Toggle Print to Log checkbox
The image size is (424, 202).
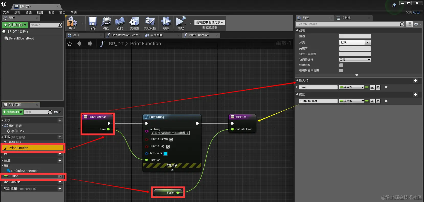(168, 146)
